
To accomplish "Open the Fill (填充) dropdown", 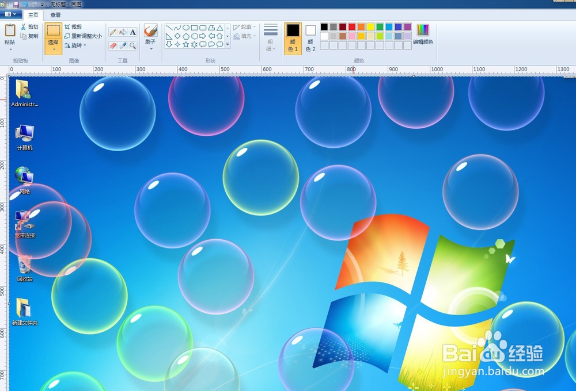I will [245, 36].
